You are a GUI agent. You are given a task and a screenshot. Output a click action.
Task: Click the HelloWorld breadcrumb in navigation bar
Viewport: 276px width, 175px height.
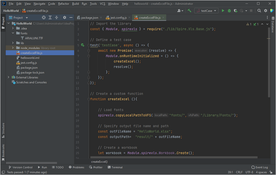11,11
